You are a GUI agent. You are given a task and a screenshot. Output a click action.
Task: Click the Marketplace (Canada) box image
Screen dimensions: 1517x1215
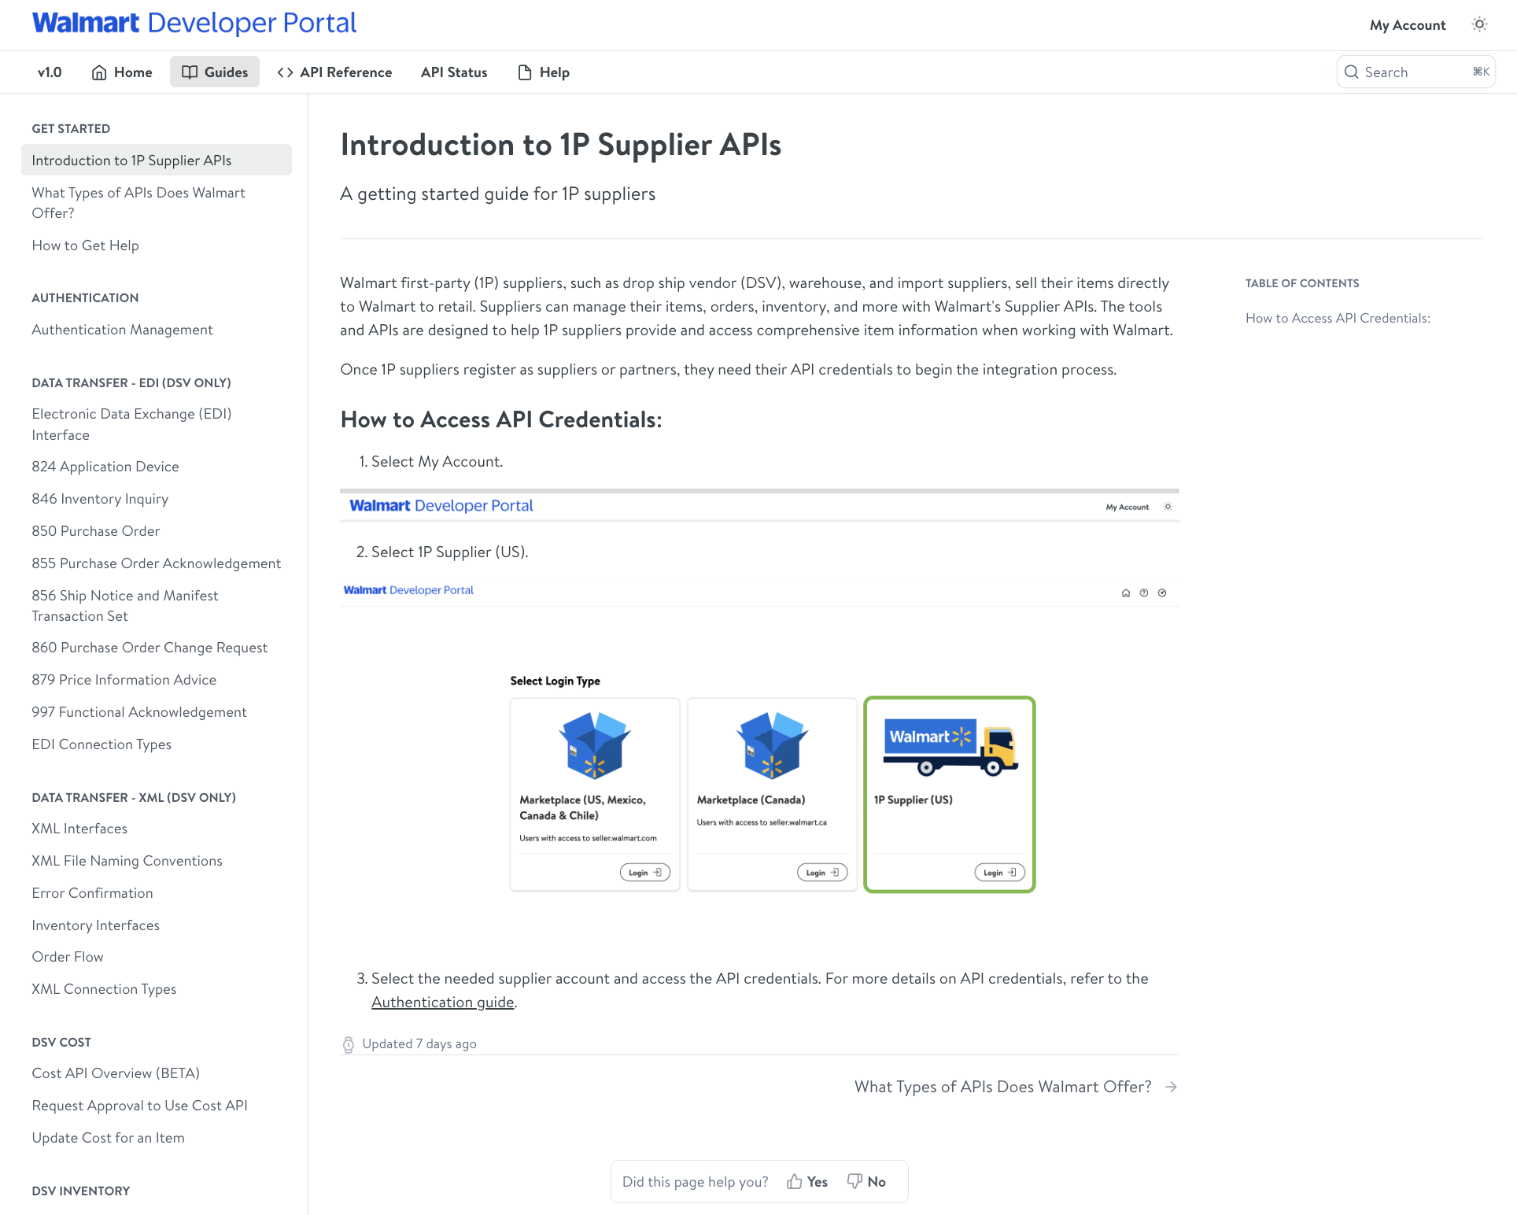[772, 745]
